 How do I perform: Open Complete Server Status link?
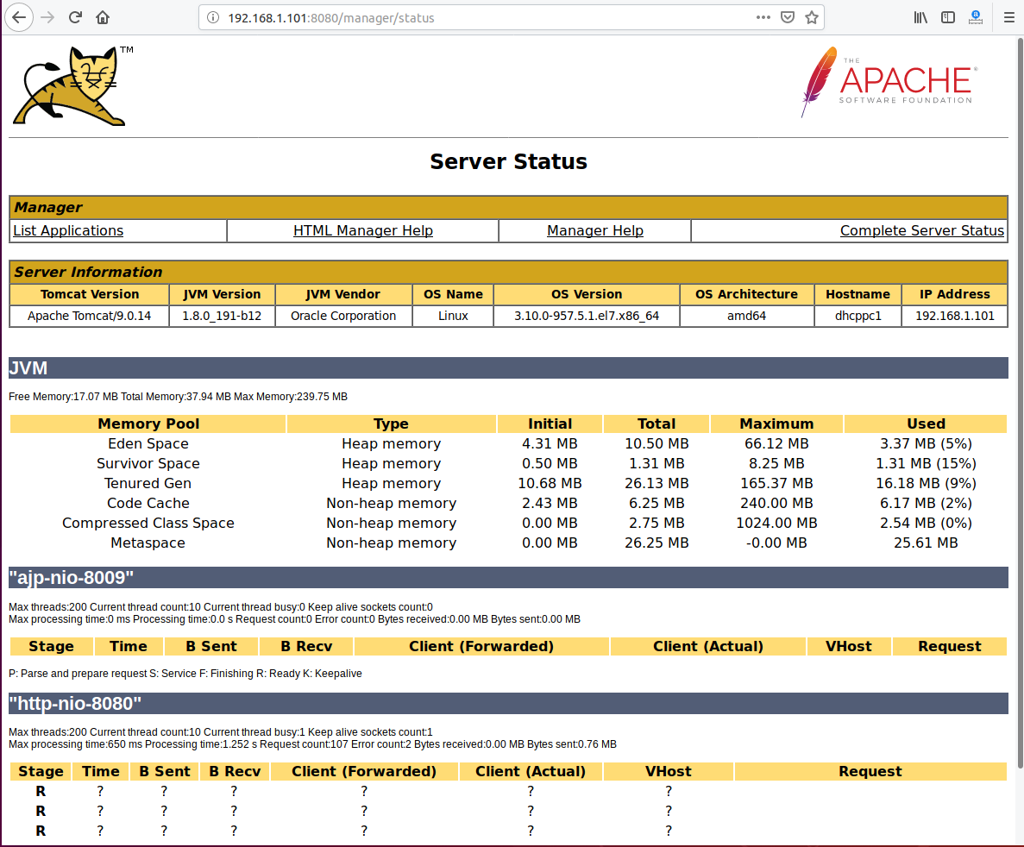pyautogui.click(x=921, y=230)
